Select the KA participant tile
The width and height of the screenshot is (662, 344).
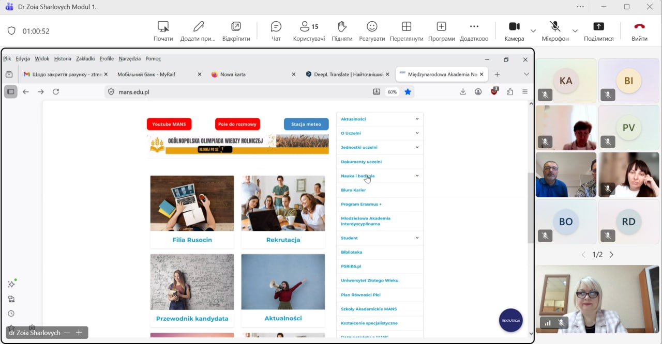tap(566, 81)
